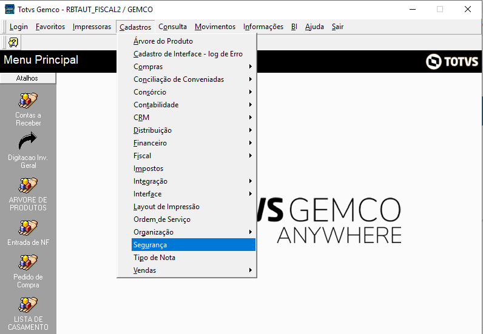The image size is (483, 334).
Task: Open Entrada de NF shortcut icon
Action: click(x=28, y=227)
